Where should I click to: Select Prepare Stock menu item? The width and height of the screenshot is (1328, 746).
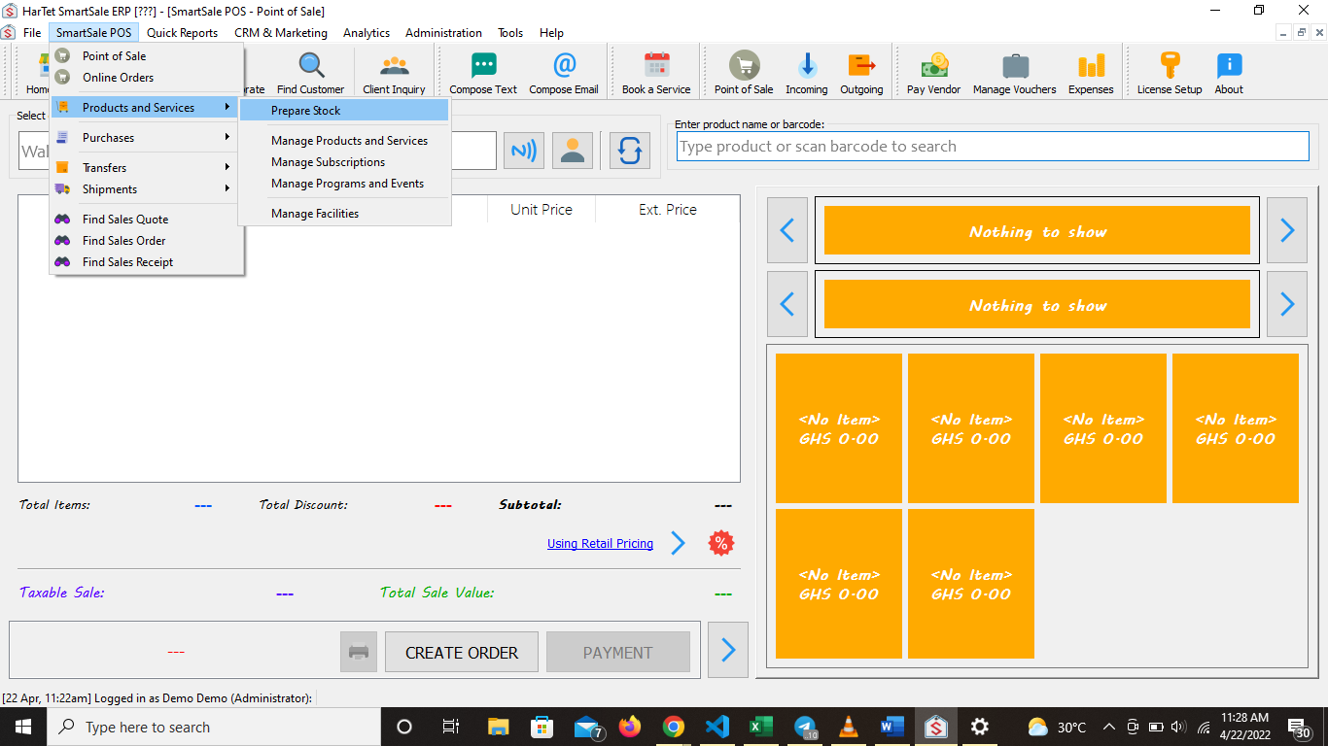click(344, 110)
